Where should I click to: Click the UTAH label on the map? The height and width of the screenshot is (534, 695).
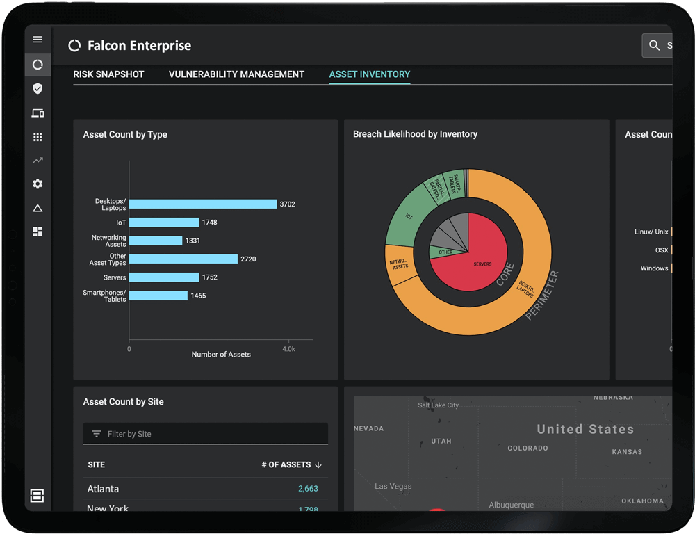(x=441, y=441)
